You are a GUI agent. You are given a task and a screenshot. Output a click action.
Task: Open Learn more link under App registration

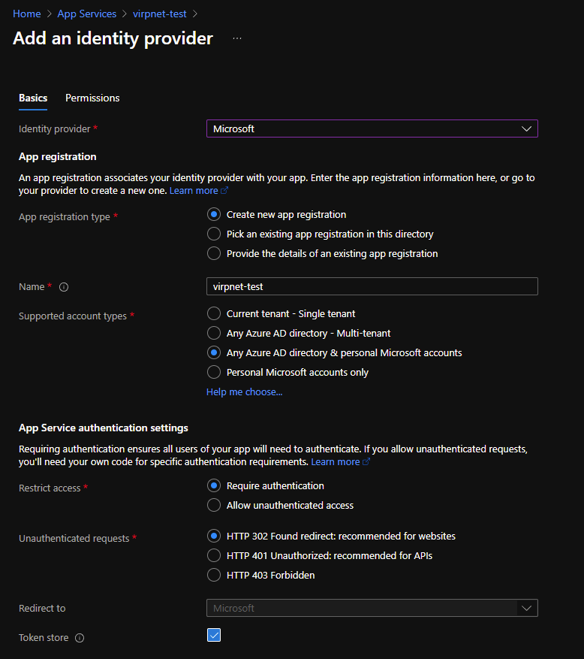pyautogui.click(x=194, y=191)
